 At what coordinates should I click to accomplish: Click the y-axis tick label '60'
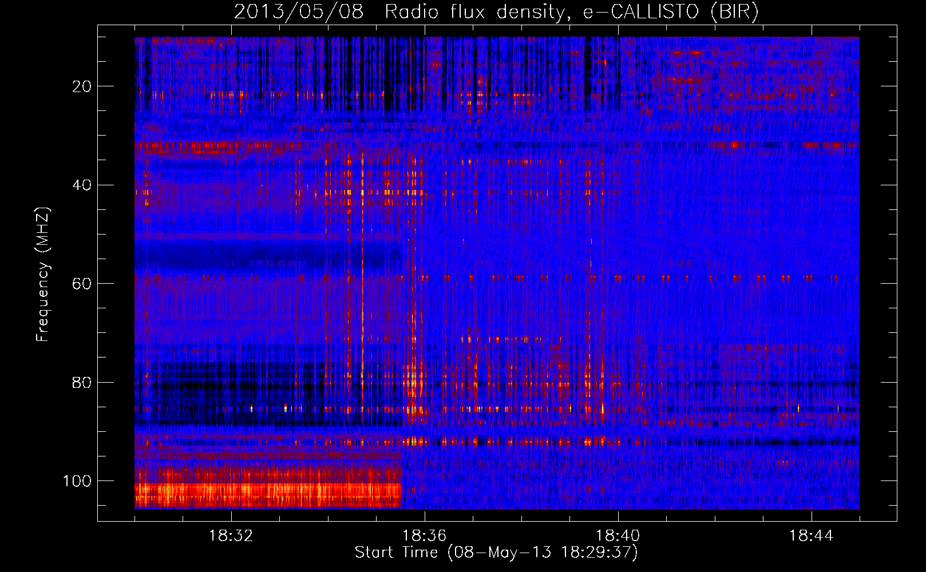82,284
